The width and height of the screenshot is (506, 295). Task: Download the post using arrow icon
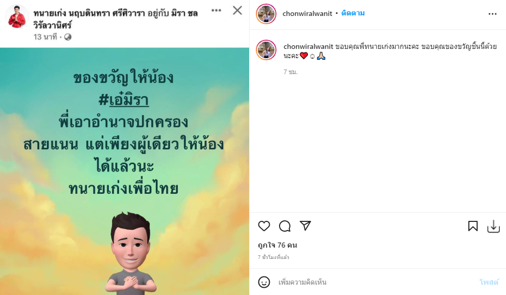494,227
